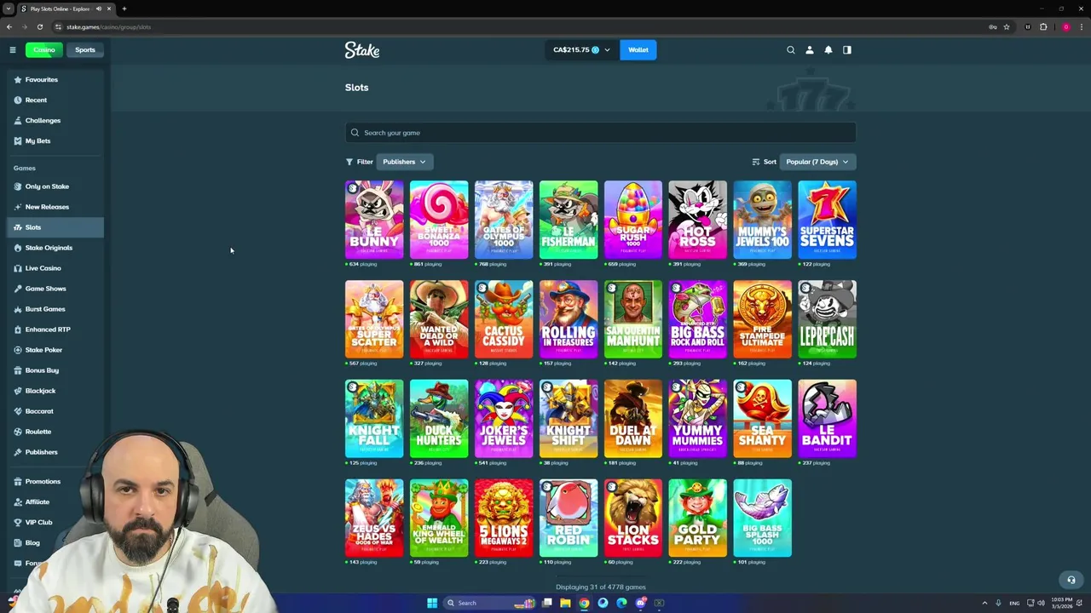Screen dimensions: 1091x613
Task: Open Gold Party game thumbnail
Action: (698, 518)
